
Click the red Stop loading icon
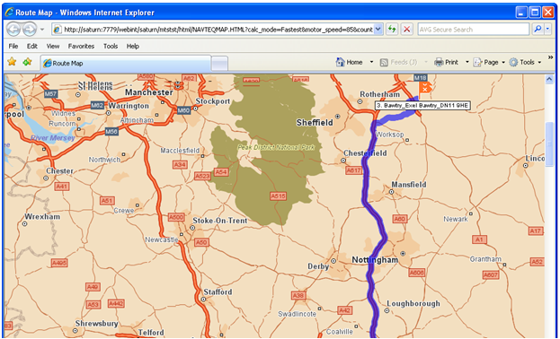click(406, 30)
